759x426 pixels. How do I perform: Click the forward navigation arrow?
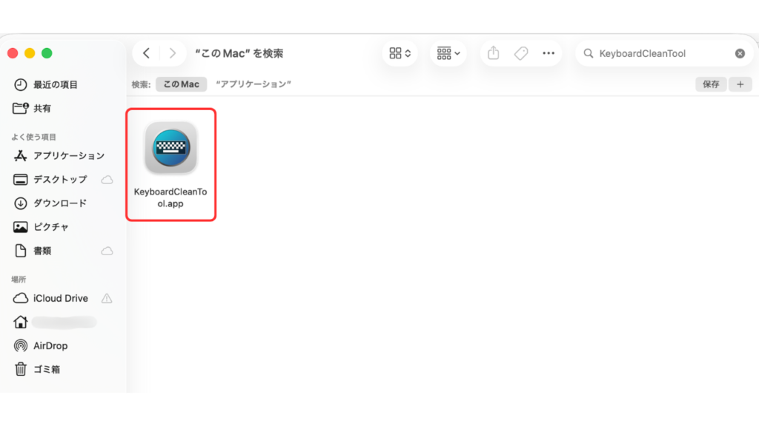tap(173, 53)
